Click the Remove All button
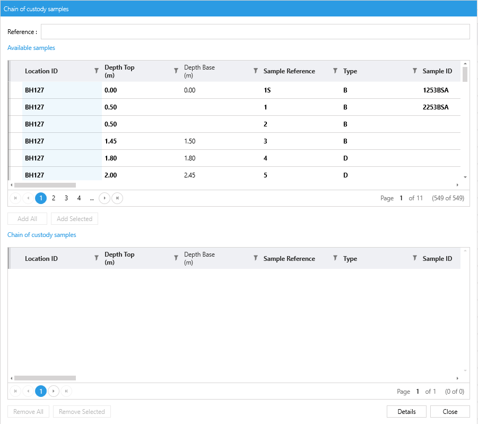The image size is (478, 424). coord(28,412)
